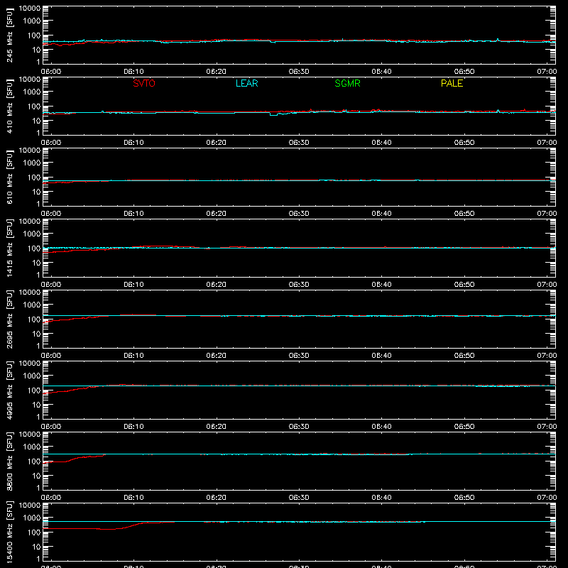Click 06:30 time label of 1415 MHz panel

pos(299,285)
